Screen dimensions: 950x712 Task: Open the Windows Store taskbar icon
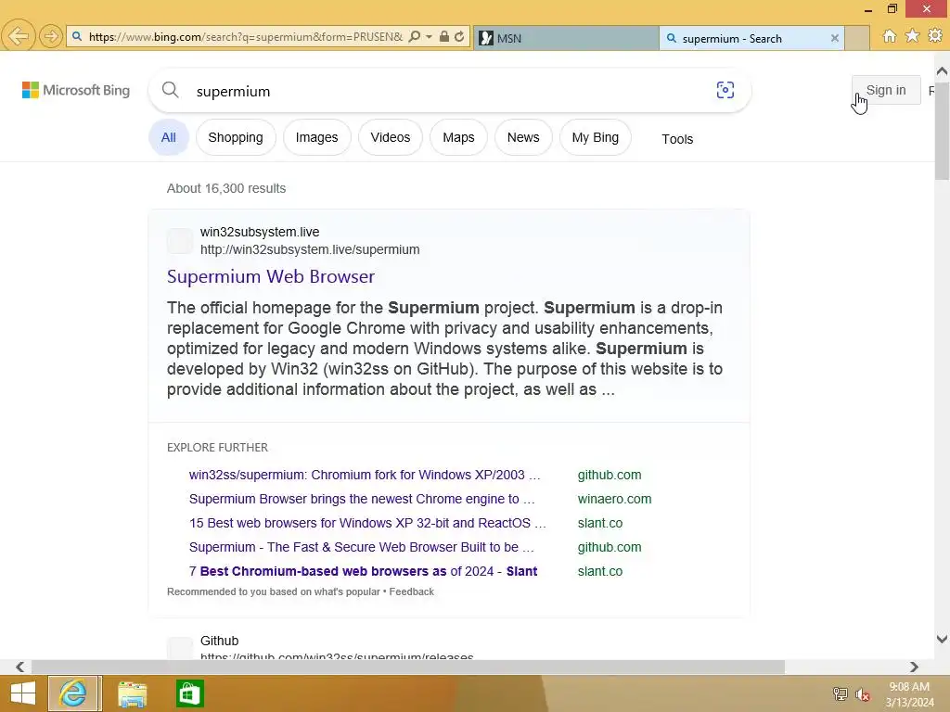coord(189,693)
